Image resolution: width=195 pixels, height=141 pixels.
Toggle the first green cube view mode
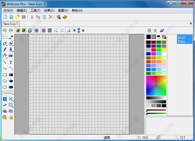coord(18,31)
